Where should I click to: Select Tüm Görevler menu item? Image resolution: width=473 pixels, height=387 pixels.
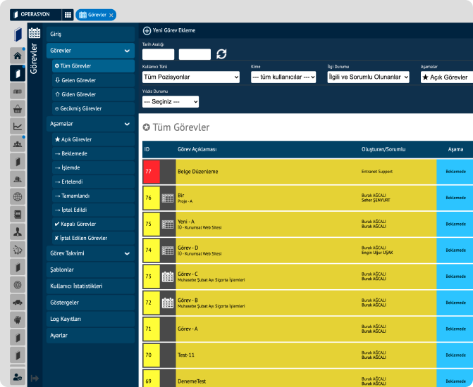93,66
